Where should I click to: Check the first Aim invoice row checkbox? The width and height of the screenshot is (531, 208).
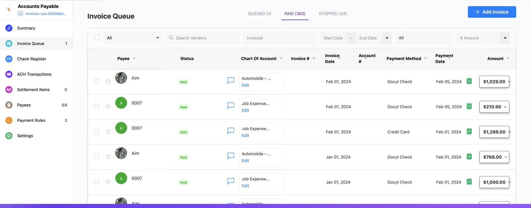pyautogui.click(x=97, y=81)
